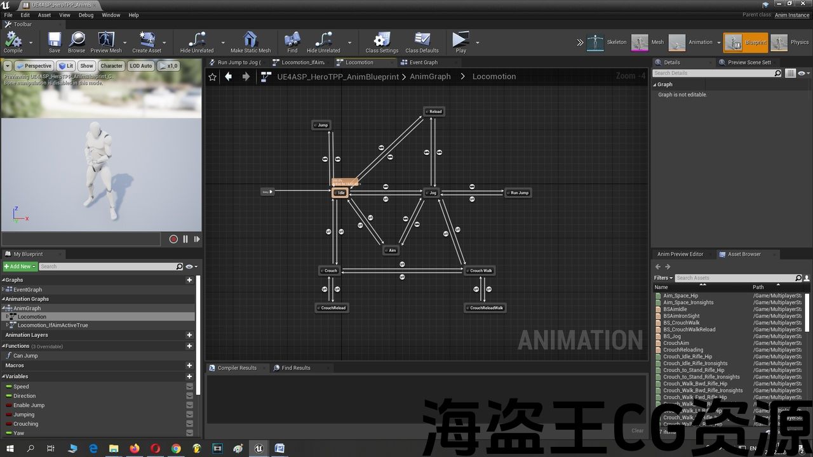Click the Find binoculars icon
This screenshot has height=457, width=813.
pyautogui.click(x=292, y=40)
